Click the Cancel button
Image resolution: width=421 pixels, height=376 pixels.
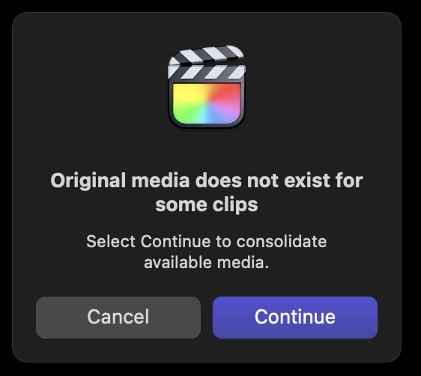pyautogui.click(x=118, y=318)
